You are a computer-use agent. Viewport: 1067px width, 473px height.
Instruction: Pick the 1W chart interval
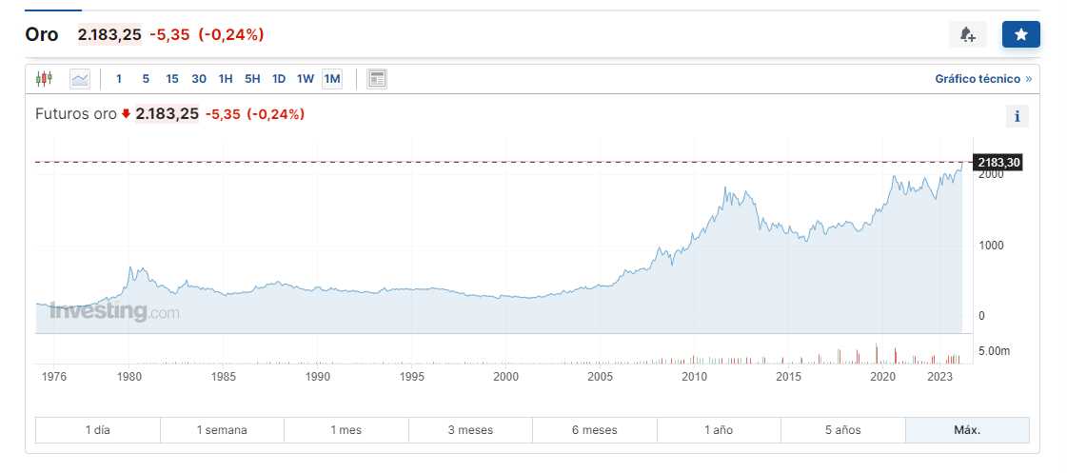click(x=306, y=79)
